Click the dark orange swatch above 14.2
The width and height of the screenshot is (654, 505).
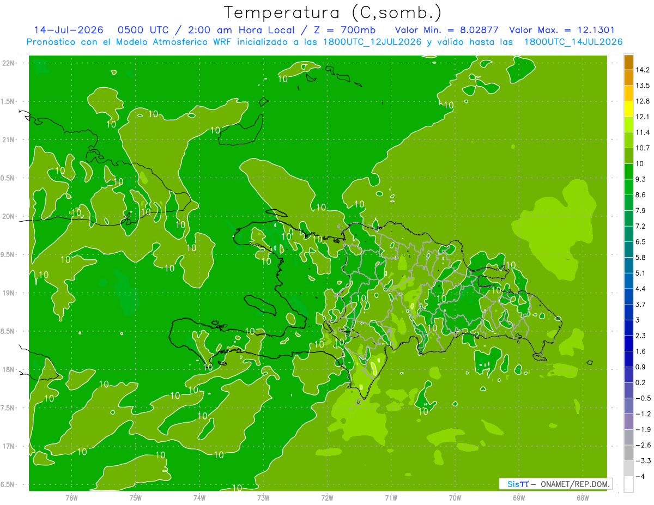[629, 62]
